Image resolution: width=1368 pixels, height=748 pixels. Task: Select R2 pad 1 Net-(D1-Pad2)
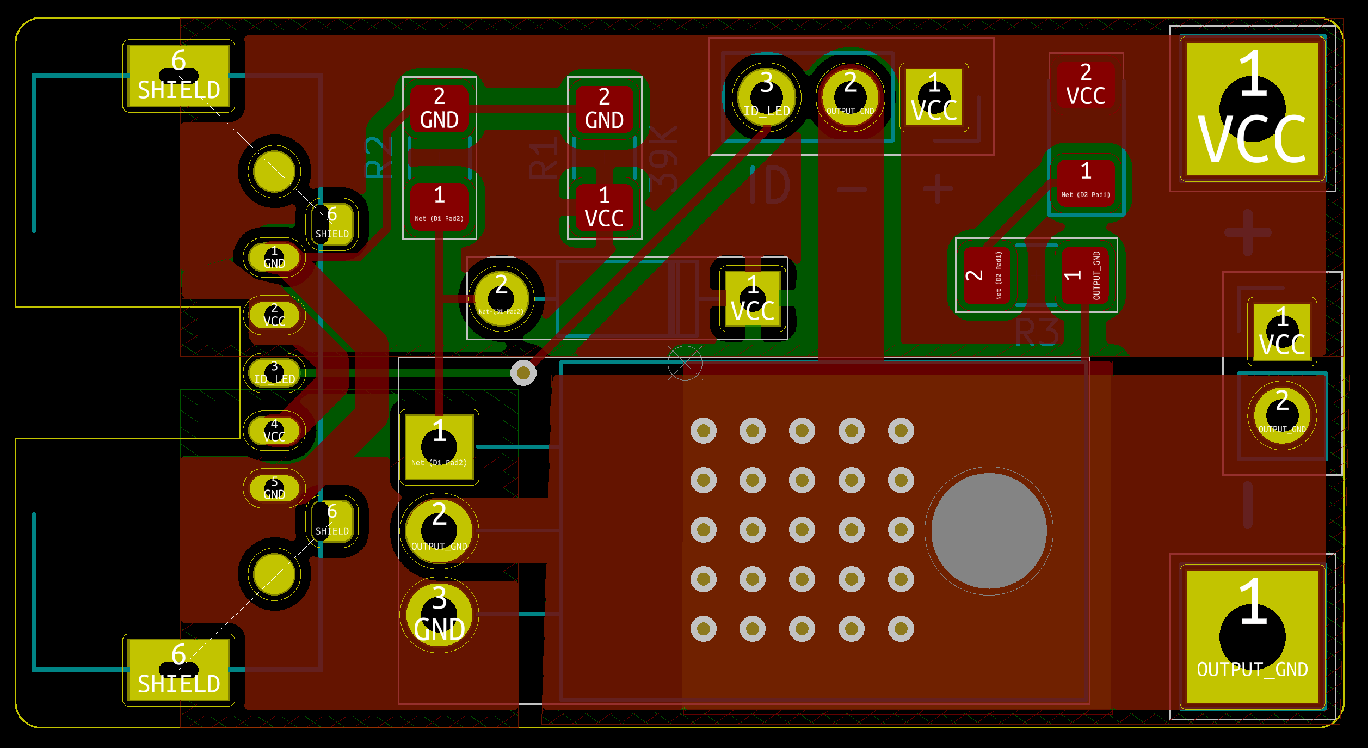tap(439, 207)
